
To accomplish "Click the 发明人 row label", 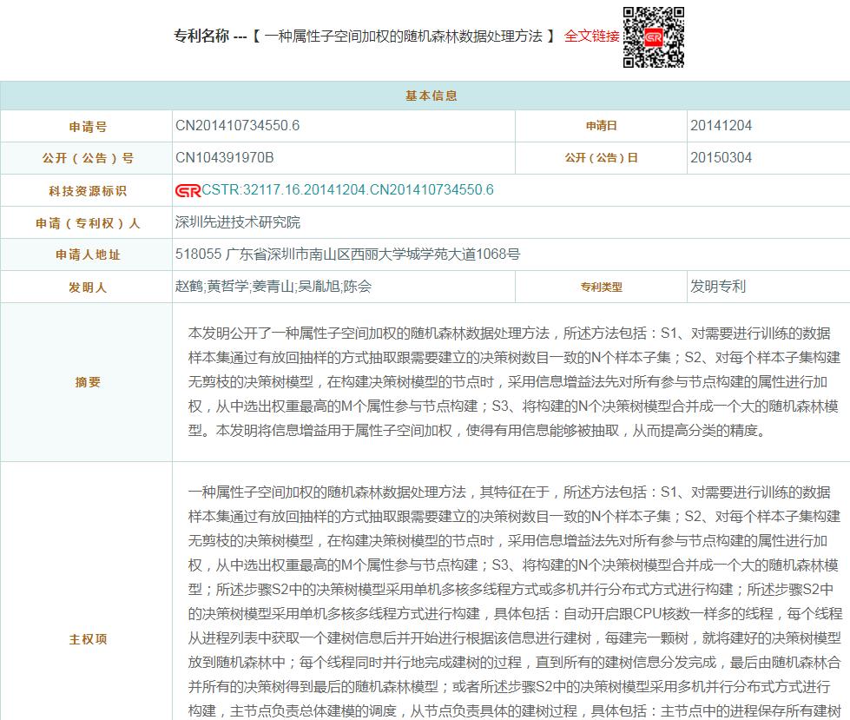I will coord(88,287).
